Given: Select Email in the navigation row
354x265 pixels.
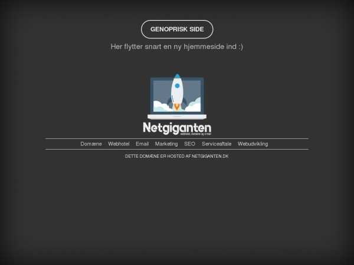Looking at the screenshot, I should [x=142, y=144].
